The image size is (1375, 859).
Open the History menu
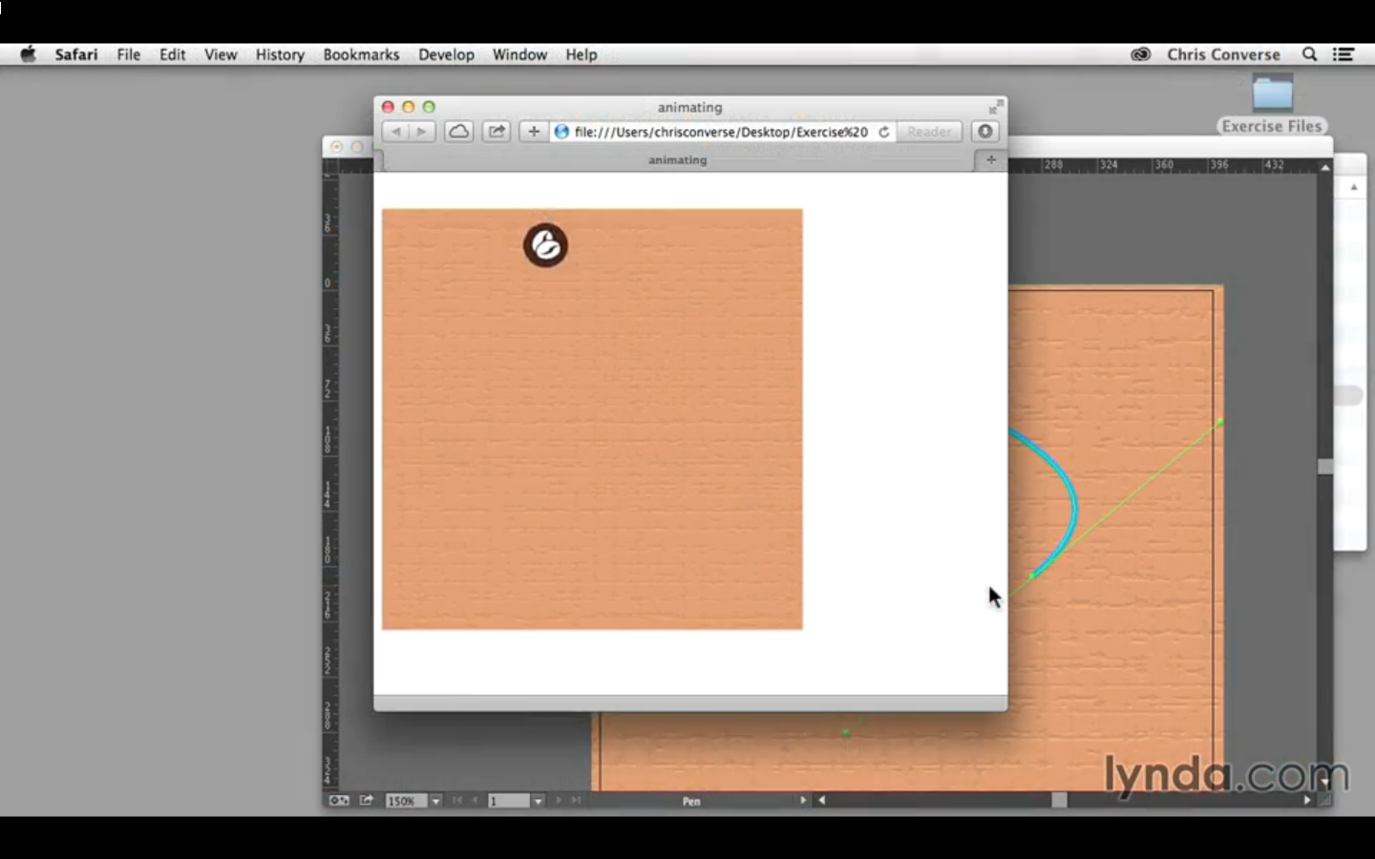tap(280, 54)
